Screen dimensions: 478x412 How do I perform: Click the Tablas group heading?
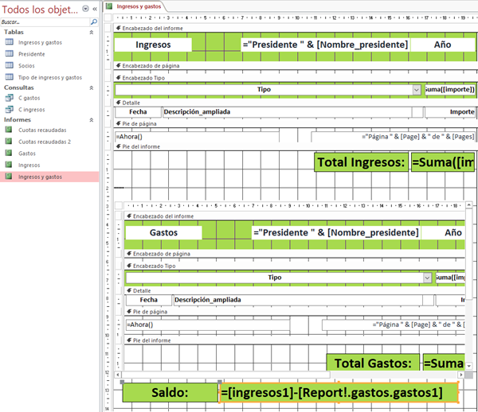coord(14,32)
